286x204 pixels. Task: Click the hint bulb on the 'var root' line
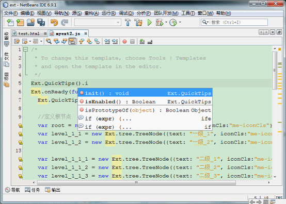(x=21, y=125)
